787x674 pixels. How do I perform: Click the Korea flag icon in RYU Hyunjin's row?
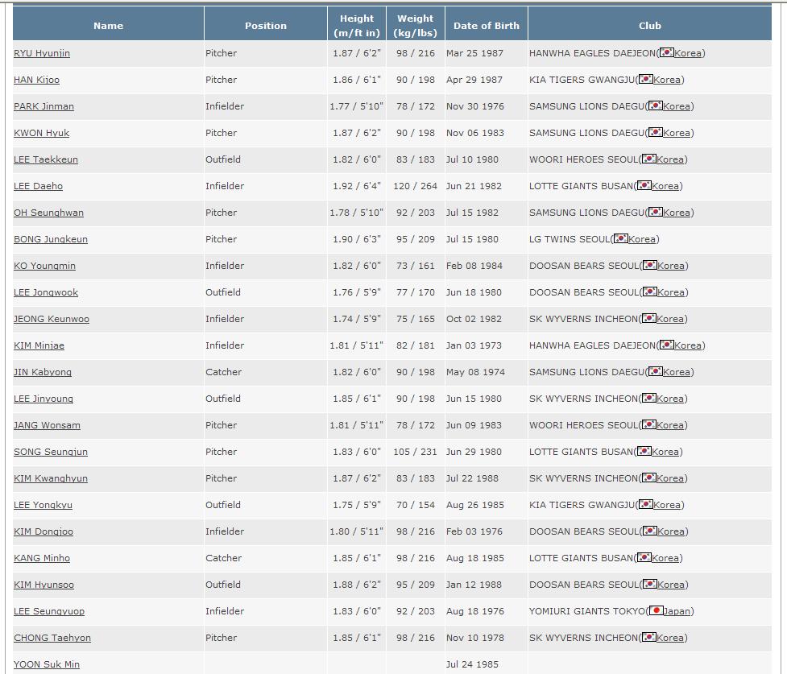coord(667,53)
